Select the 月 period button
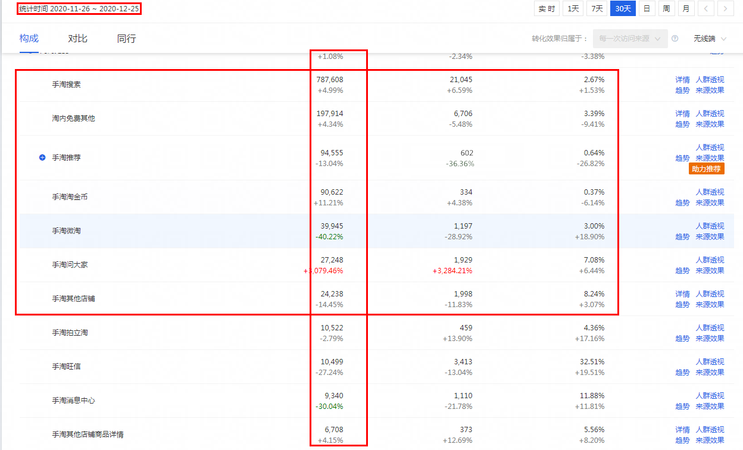Image resolution: width=743 pixels, height=450 pixels. click(686, 8)
